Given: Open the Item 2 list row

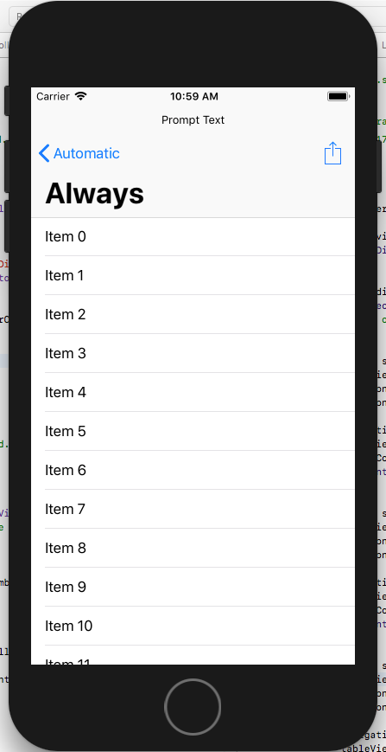Looking at the screenshot, I should click(x=193, y=315).
